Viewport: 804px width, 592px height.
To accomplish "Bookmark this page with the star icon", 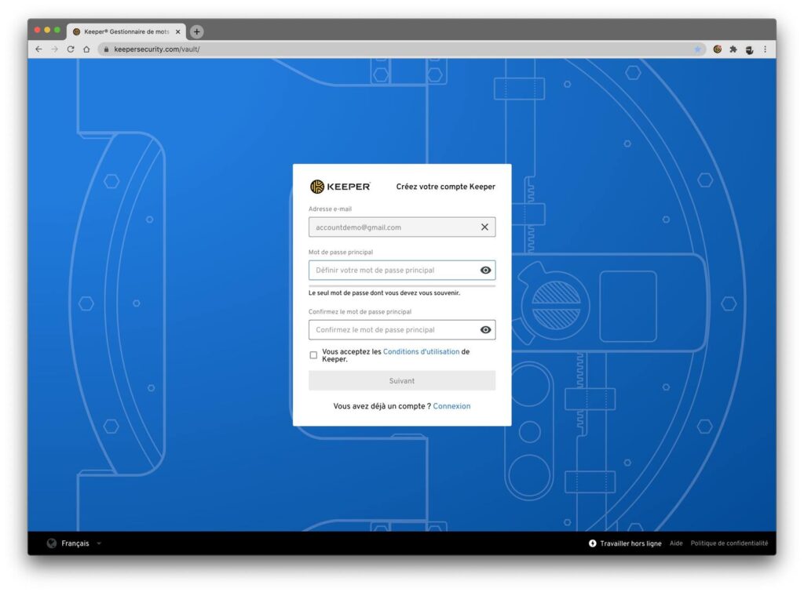I will click(x=697, y=49).
